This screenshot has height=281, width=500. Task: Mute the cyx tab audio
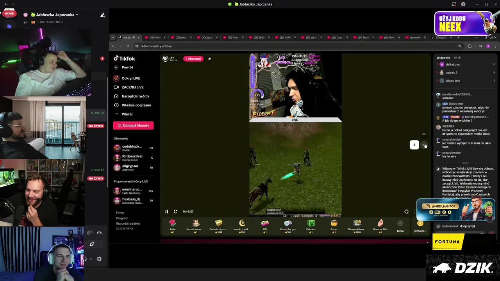pos(134,37)
